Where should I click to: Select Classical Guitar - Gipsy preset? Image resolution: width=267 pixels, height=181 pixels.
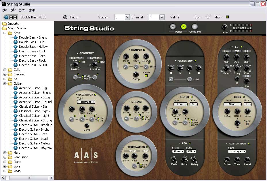pyautogui.click(x=35, y=111)
